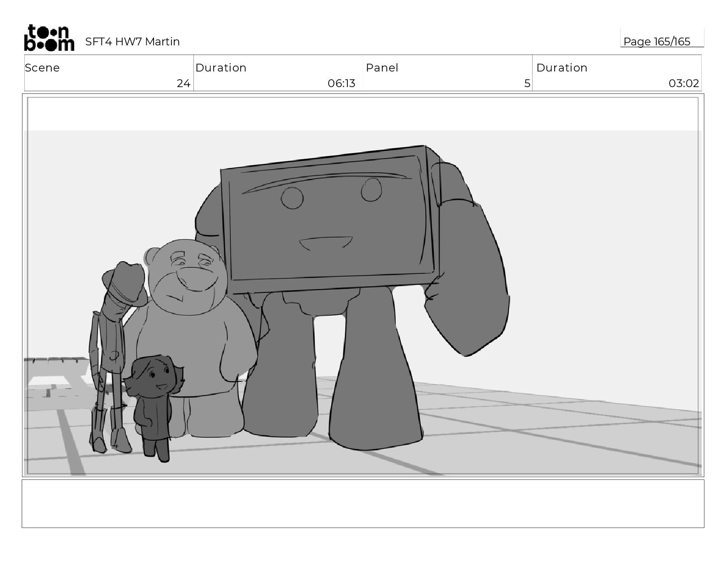Select the scene number 24
726x561 pixels.
coord(183,83)
